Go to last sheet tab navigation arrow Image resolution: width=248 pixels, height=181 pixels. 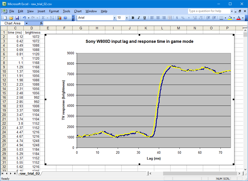point(15,173)
